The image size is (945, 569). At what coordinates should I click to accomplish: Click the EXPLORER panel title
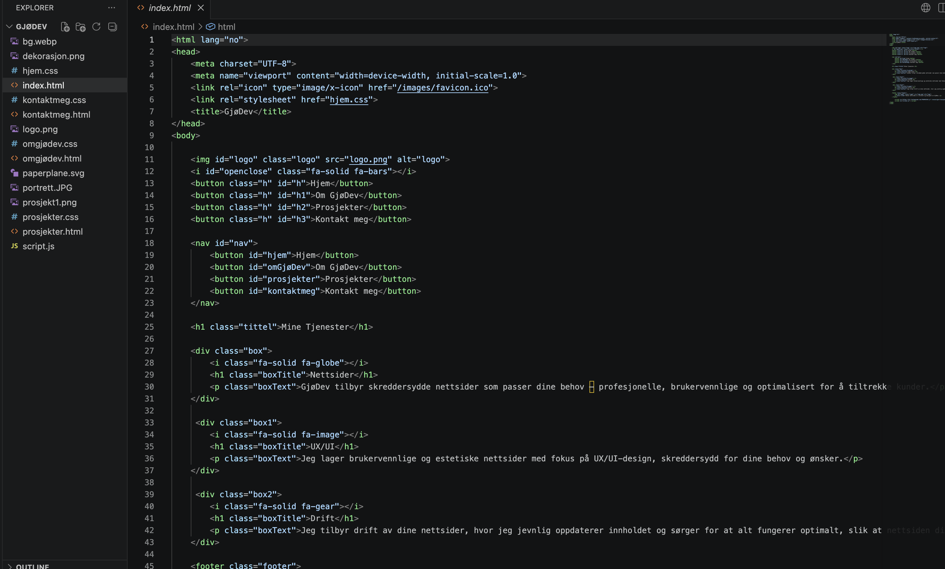tap(35, 8)
